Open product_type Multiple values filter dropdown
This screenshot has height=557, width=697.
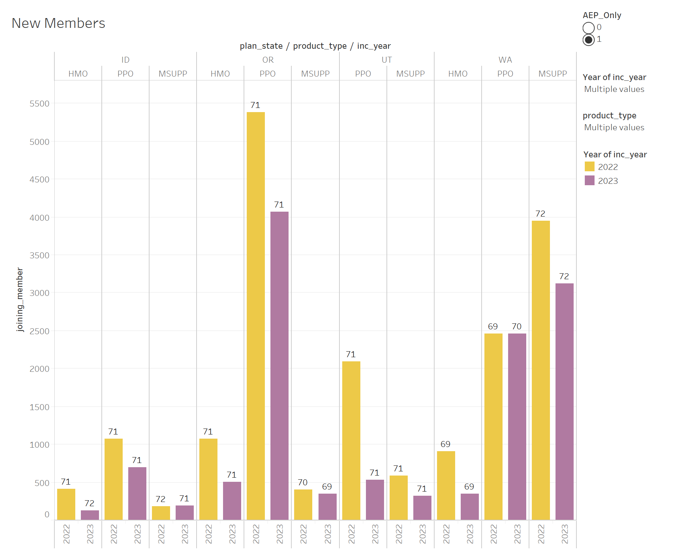pyautogui.click(x=614, y=127)
